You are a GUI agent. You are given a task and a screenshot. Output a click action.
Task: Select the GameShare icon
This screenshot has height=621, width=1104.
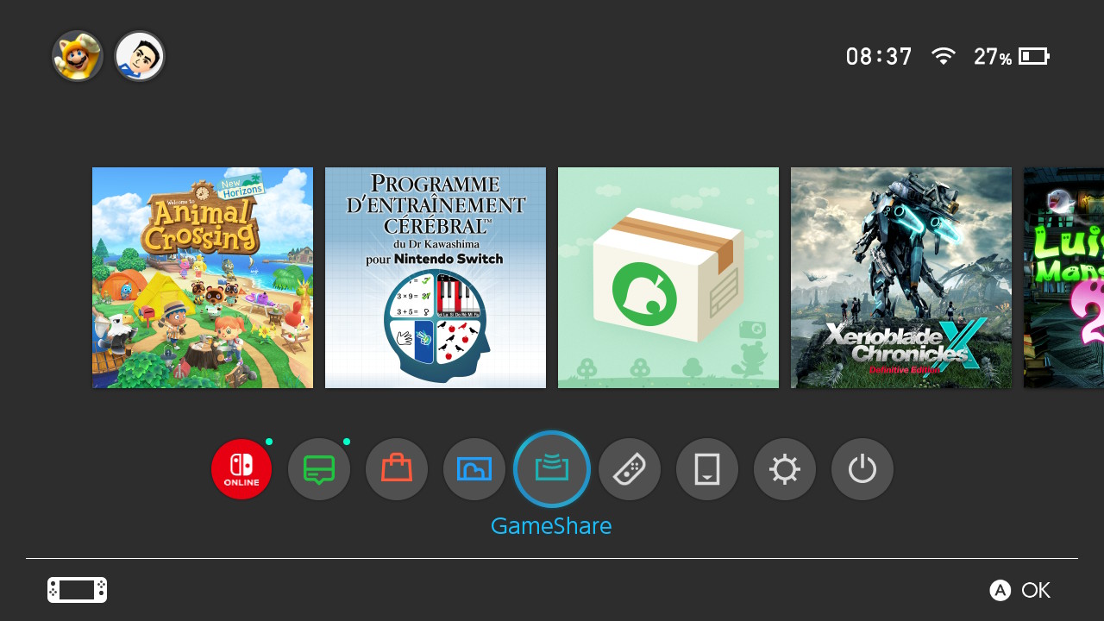pyautogui.click(x=552, y=469)
